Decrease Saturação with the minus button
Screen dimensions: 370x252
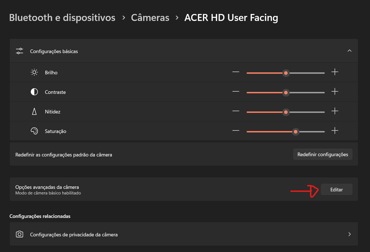[236, 131]
